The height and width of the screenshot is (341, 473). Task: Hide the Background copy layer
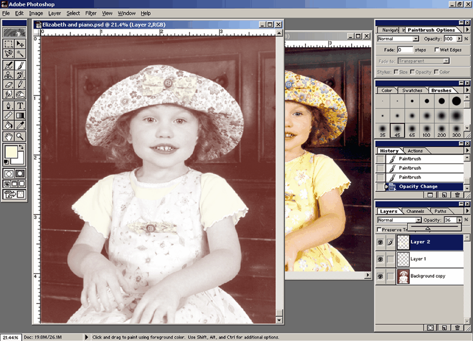(x=380, y=276)
